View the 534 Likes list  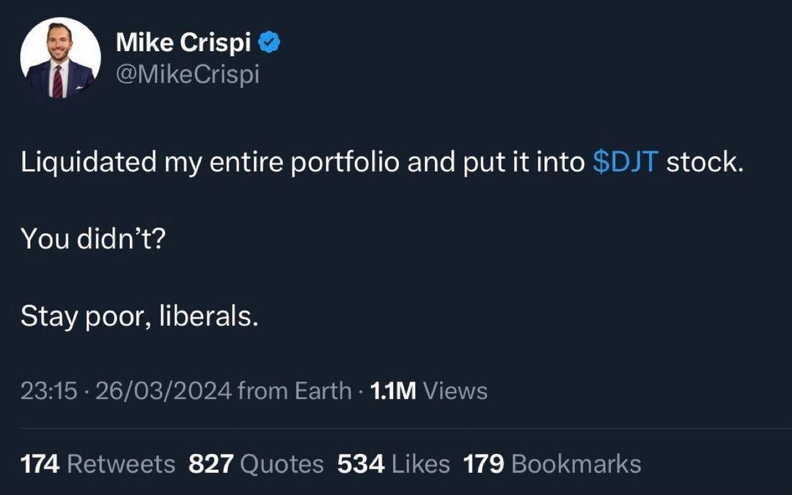click(x=393, y=464)
